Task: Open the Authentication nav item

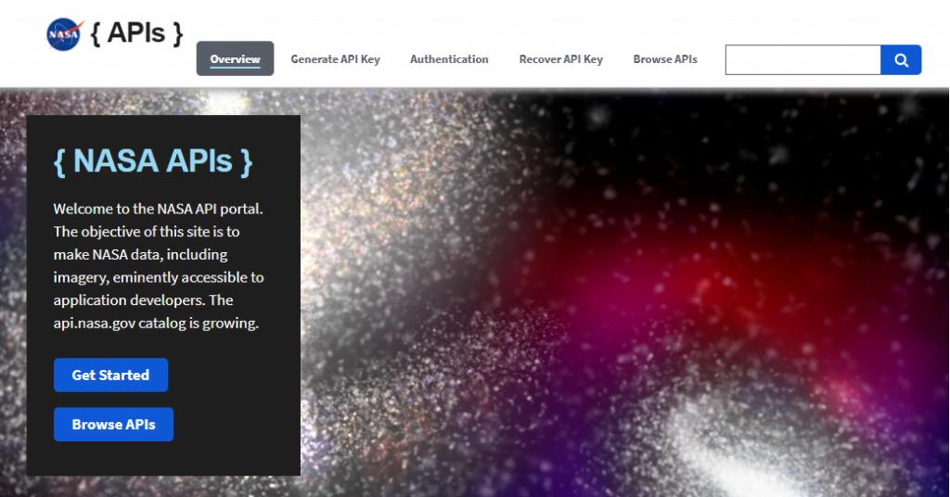Action: tap(449, 59)
